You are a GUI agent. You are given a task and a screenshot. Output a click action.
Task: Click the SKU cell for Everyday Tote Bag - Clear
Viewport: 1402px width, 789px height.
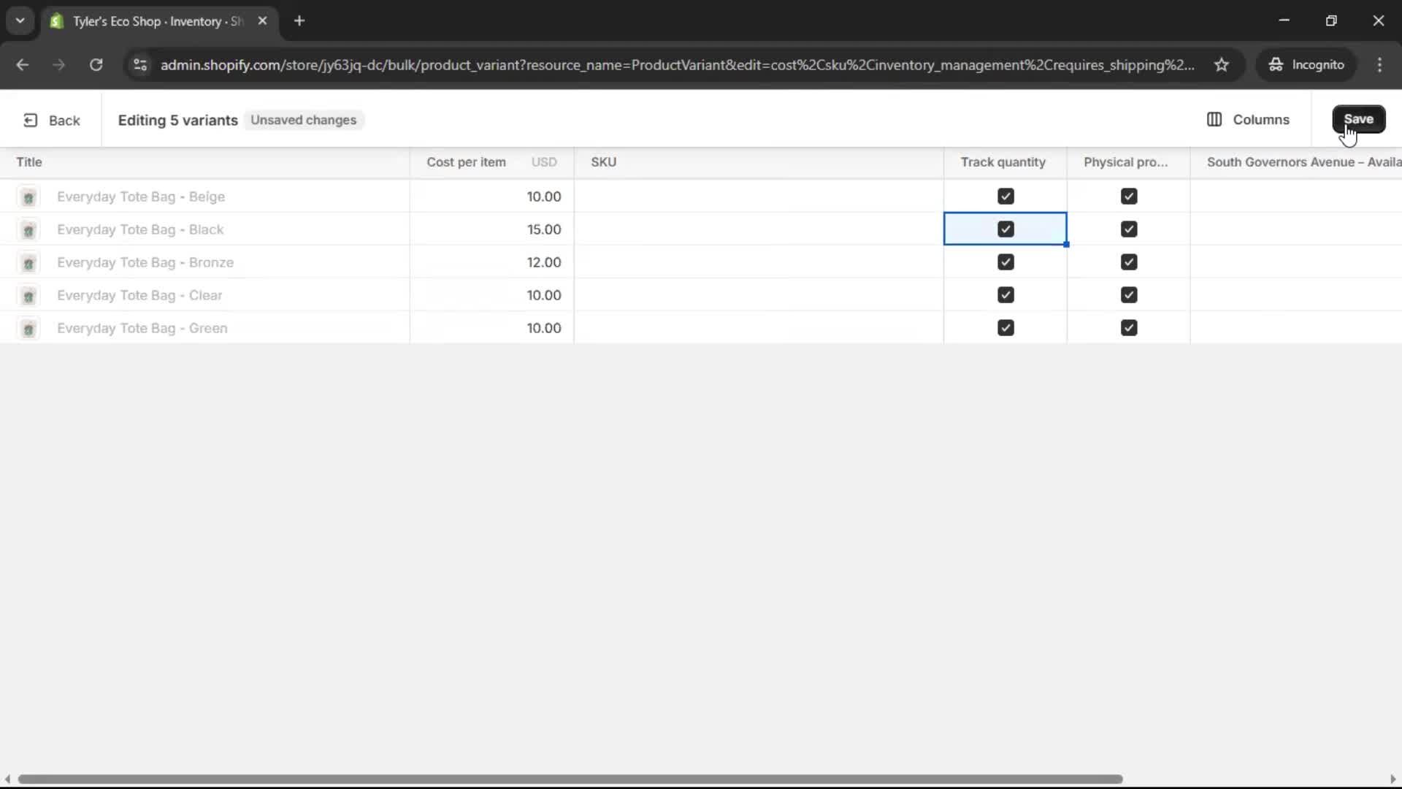[759, 295]
